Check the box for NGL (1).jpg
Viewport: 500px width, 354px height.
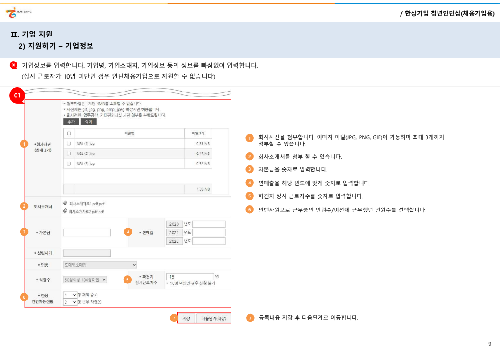click(69, 144)
